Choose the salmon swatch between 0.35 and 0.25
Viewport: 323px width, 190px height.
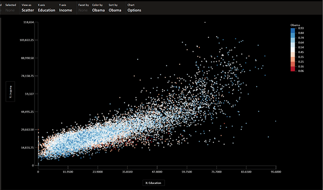292,59
